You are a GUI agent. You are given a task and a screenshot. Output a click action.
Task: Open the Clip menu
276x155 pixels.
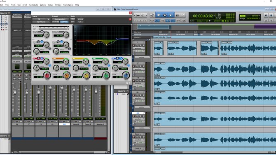(19, 5)
